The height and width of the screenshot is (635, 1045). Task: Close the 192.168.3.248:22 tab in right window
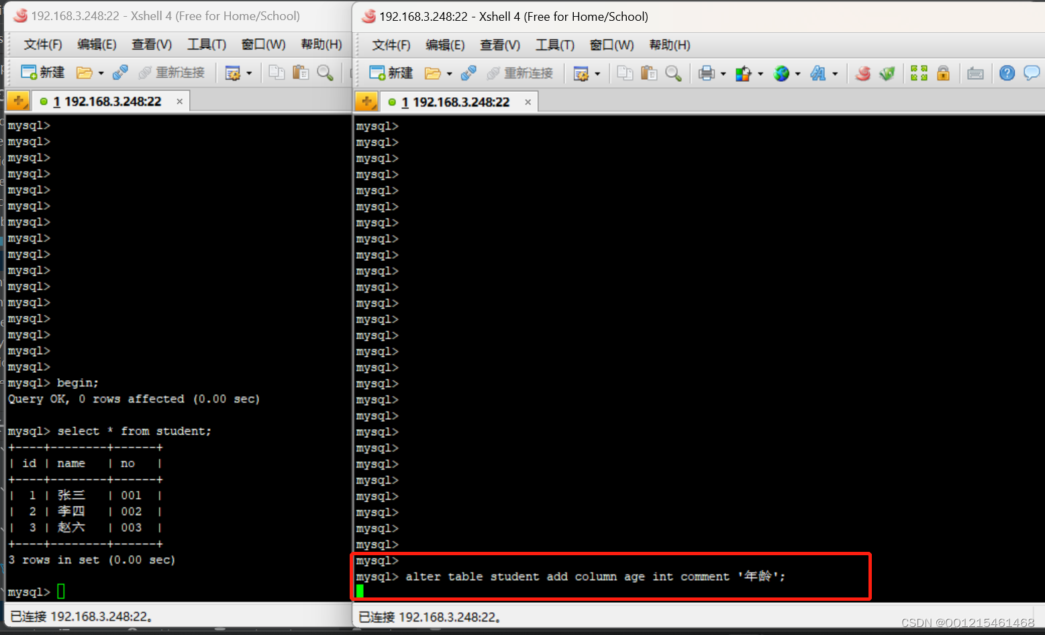point(528,102)
